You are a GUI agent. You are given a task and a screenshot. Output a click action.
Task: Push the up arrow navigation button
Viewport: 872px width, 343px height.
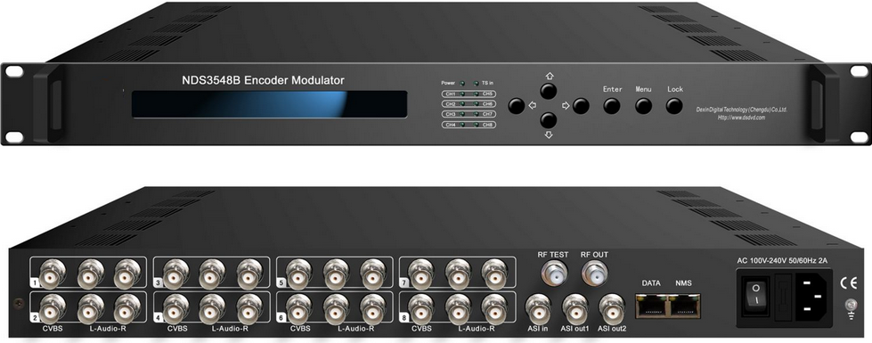[549, 91]
